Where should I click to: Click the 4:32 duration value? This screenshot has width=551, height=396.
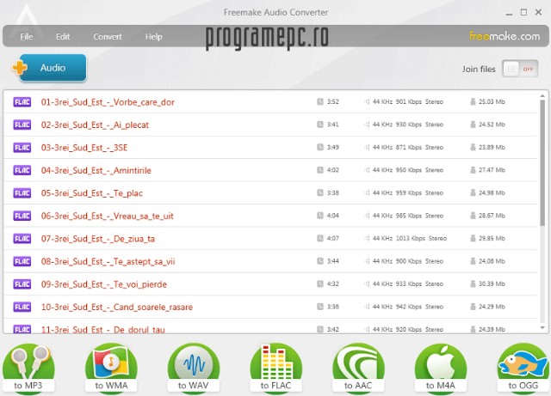pyautogui.click(x=333, y=283)
